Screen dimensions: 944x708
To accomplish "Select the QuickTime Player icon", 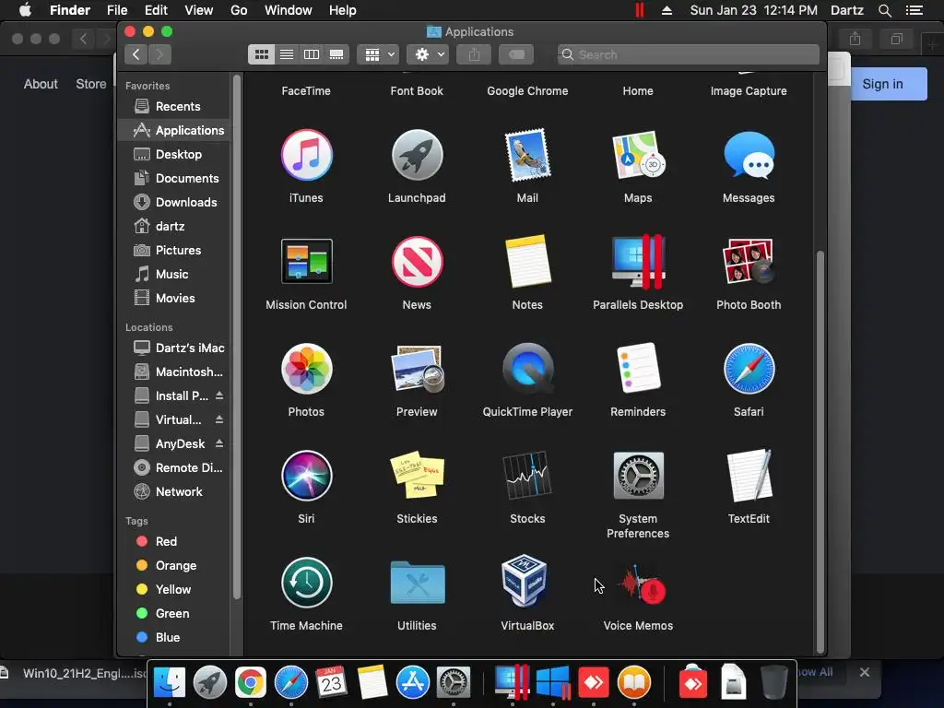I will point(527,369).
